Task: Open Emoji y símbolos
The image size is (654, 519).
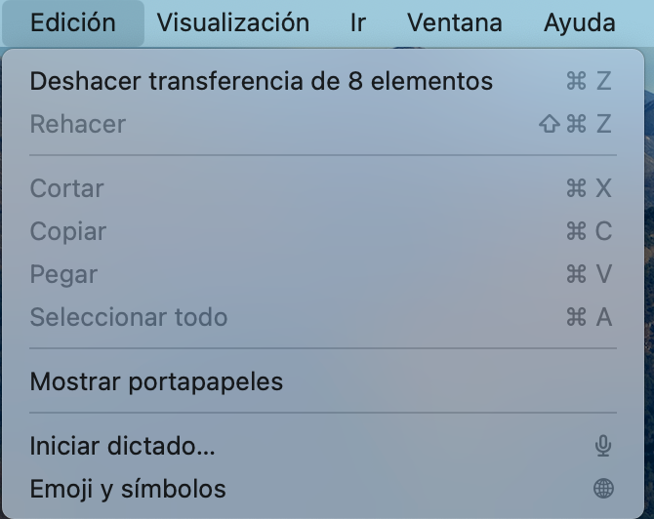Action: click(323, 489)
